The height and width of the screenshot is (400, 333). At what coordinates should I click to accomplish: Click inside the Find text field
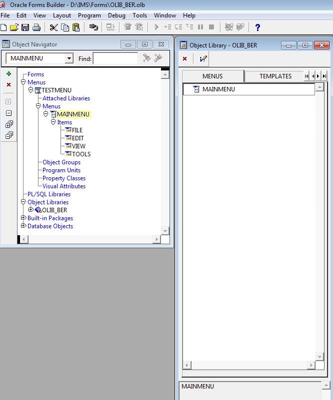point(115,58)
